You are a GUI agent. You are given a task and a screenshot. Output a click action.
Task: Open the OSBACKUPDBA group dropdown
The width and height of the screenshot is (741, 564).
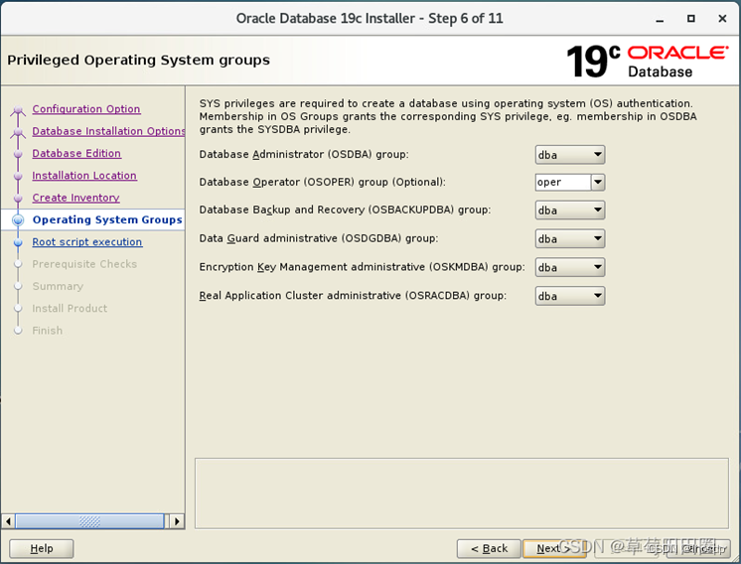click(x=569, y=211)
